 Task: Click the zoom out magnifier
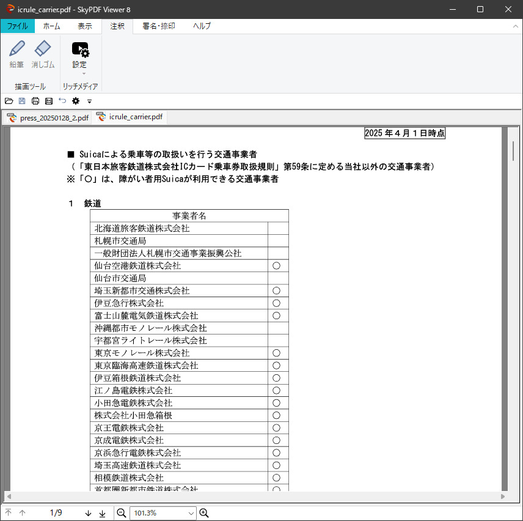pyautogui.click(x=122, y=513)
